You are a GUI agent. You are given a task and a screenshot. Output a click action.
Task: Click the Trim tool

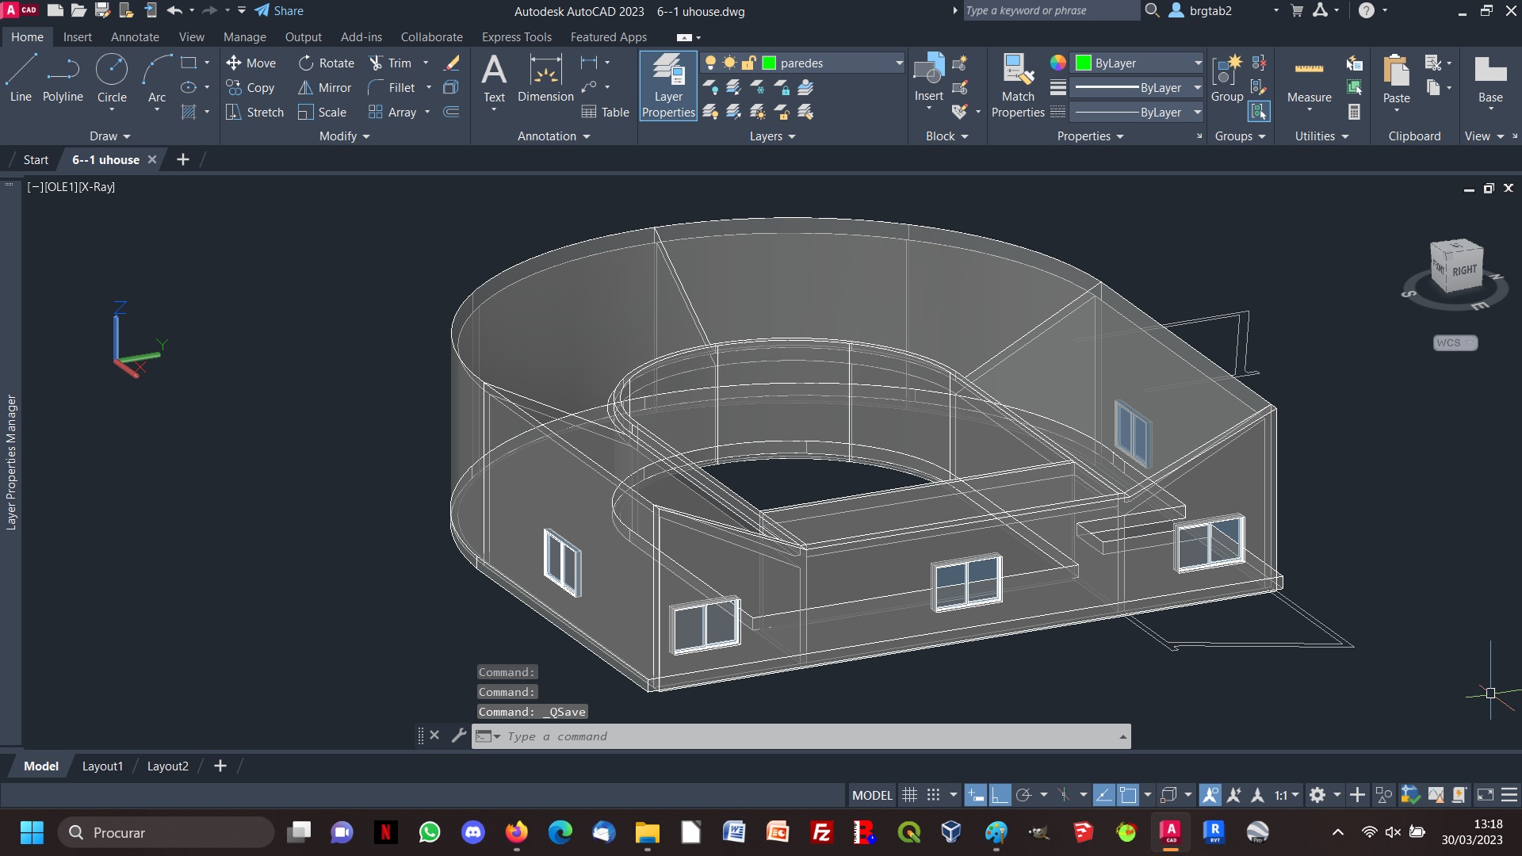coord(391,63)
